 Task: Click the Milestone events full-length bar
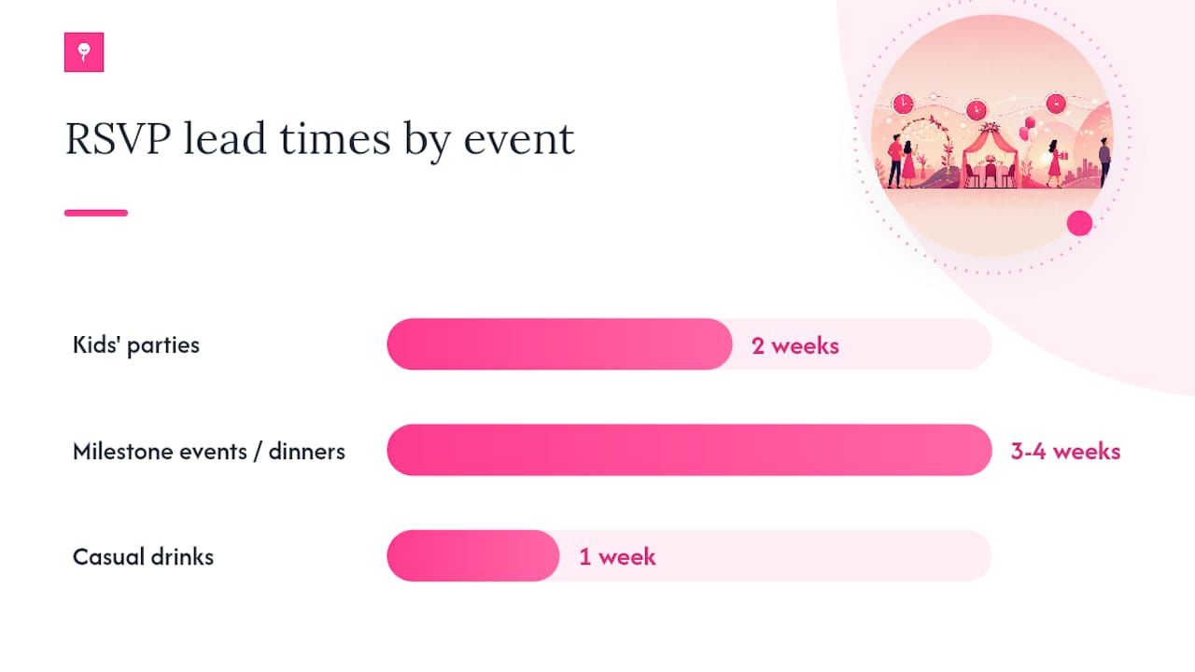pos(689,450)
